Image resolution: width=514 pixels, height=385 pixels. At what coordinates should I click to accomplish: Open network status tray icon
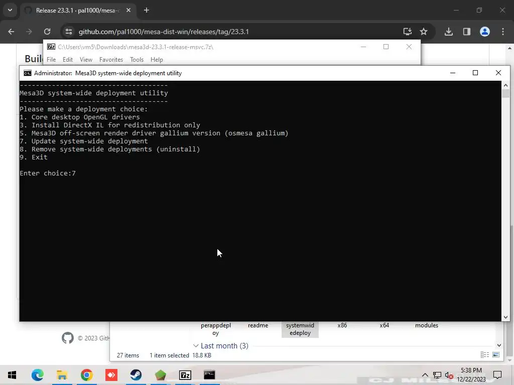pos(437,375)
